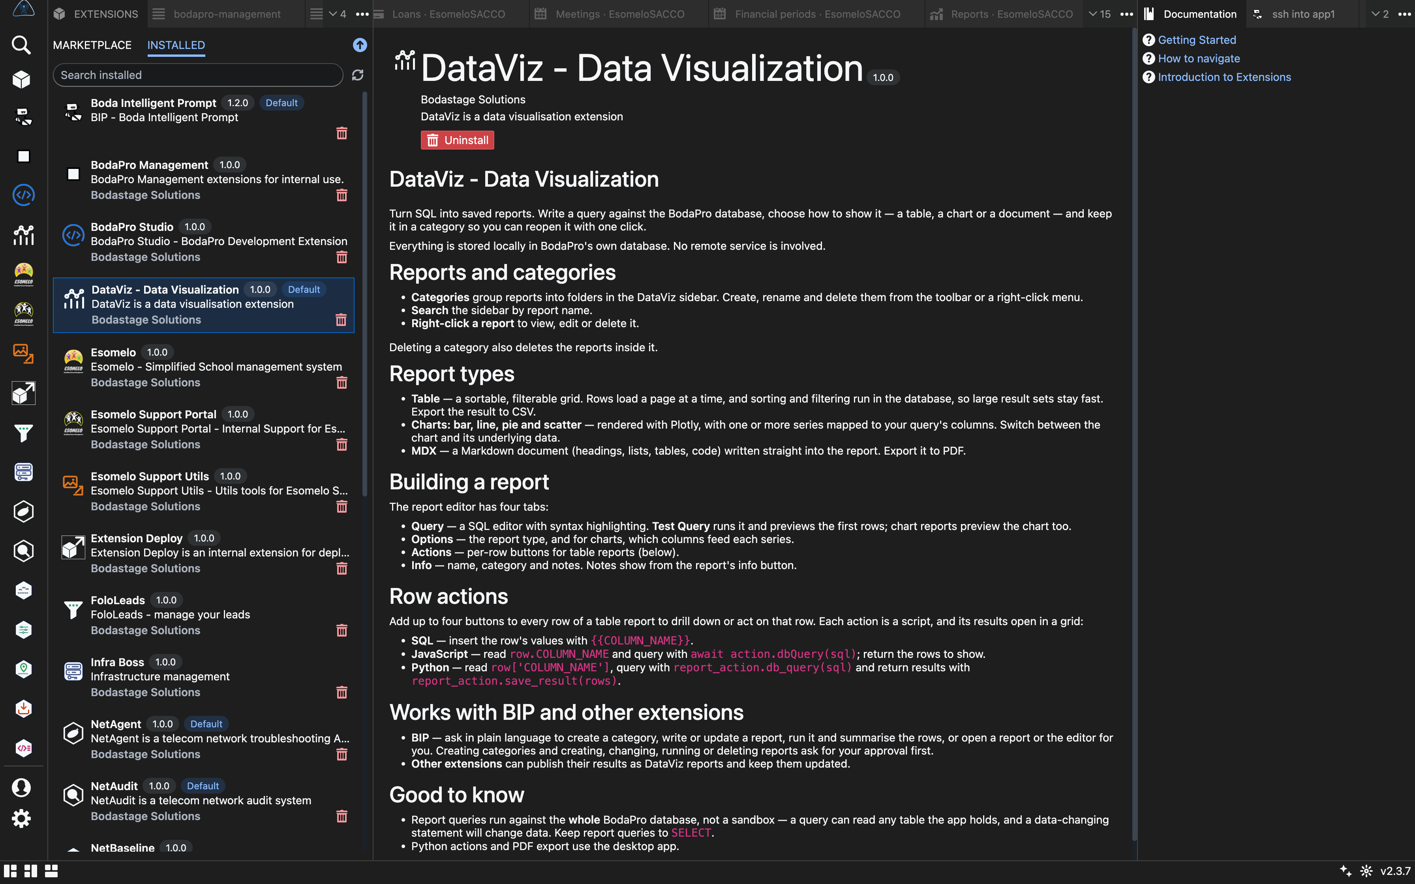Delete the Esomelo extension via trash icon
The width and height of the screenshot is (1415, 884).
tap(342, 382)
